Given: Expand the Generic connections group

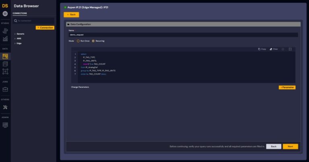Looking at the screenshot, I should 20,33.
